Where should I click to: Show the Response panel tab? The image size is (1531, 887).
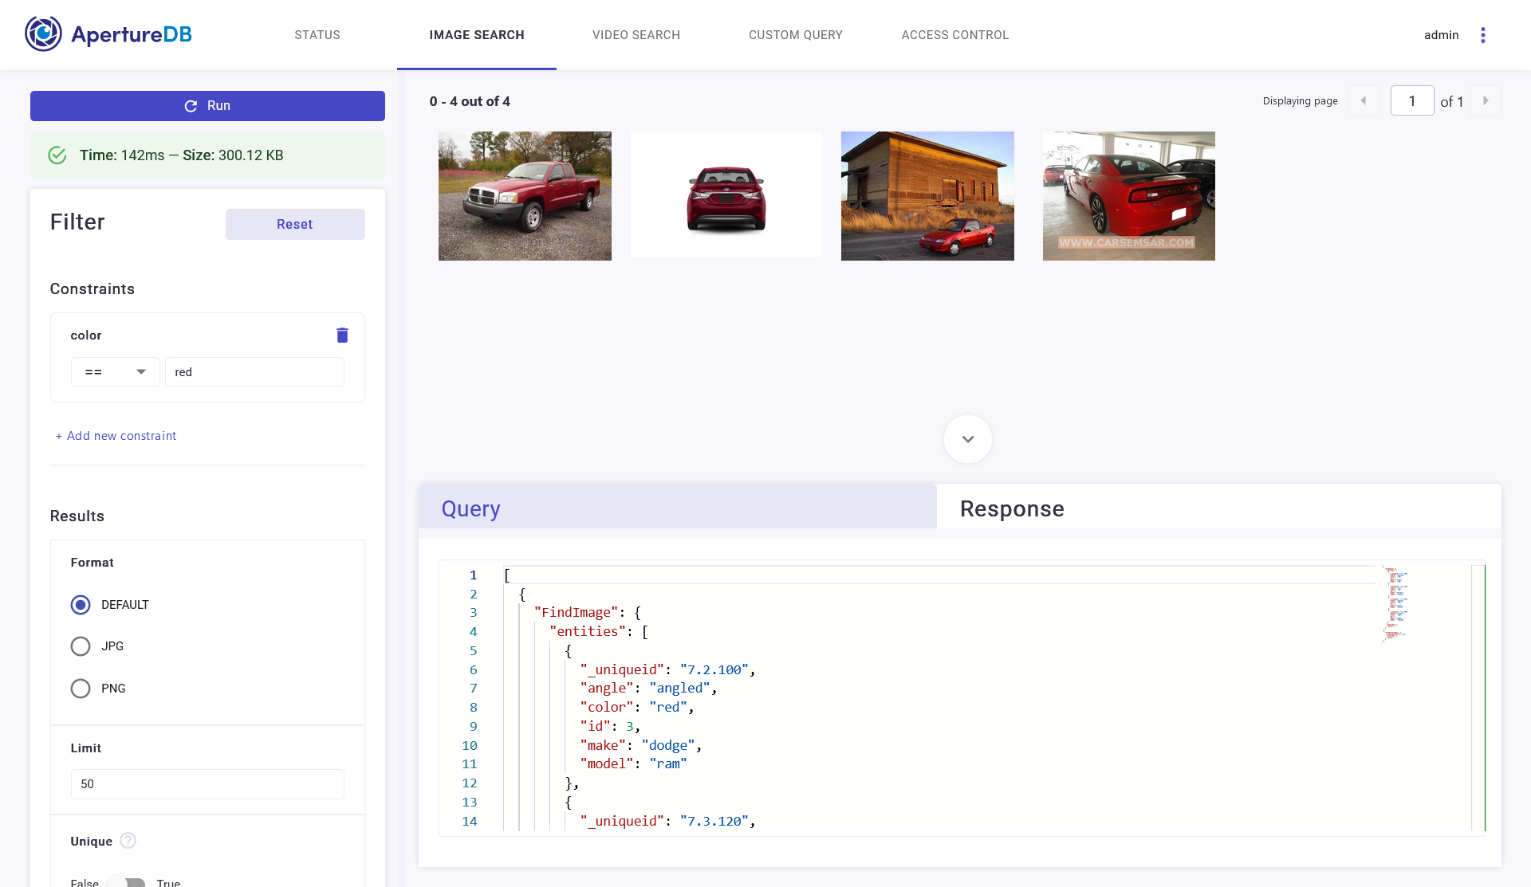coord(1218,507)
